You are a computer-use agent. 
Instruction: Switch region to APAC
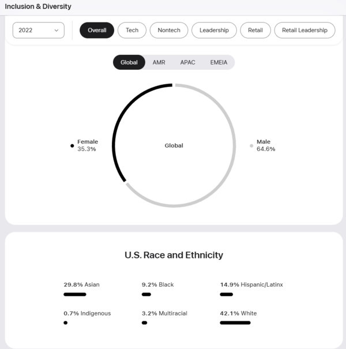point(187,62)
